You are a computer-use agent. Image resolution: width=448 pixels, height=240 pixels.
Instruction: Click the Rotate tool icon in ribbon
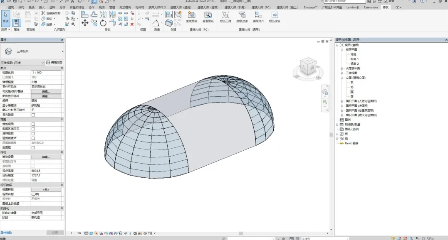click(x=103, y=23)
